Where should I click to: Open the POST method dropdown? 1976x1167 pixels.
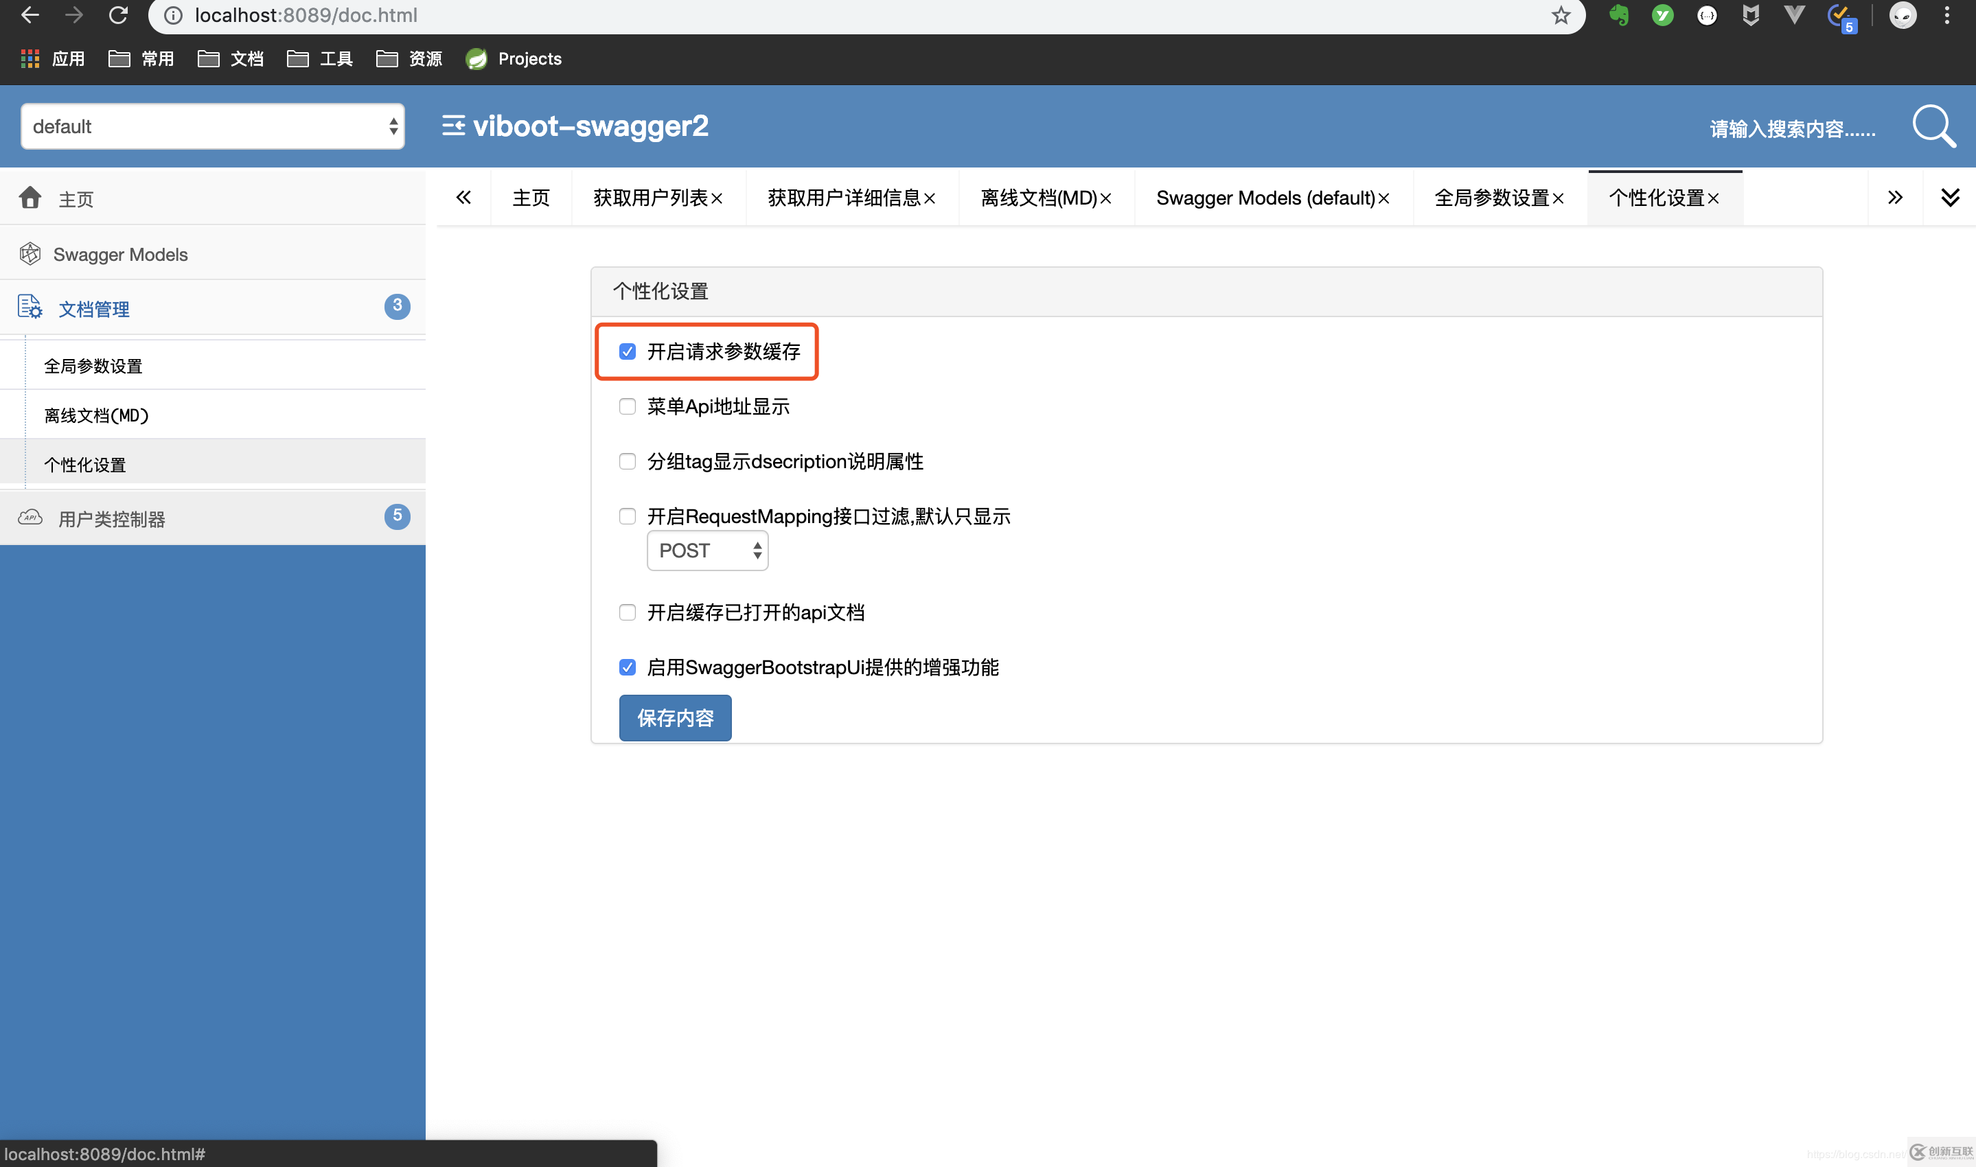click(707, 551)
